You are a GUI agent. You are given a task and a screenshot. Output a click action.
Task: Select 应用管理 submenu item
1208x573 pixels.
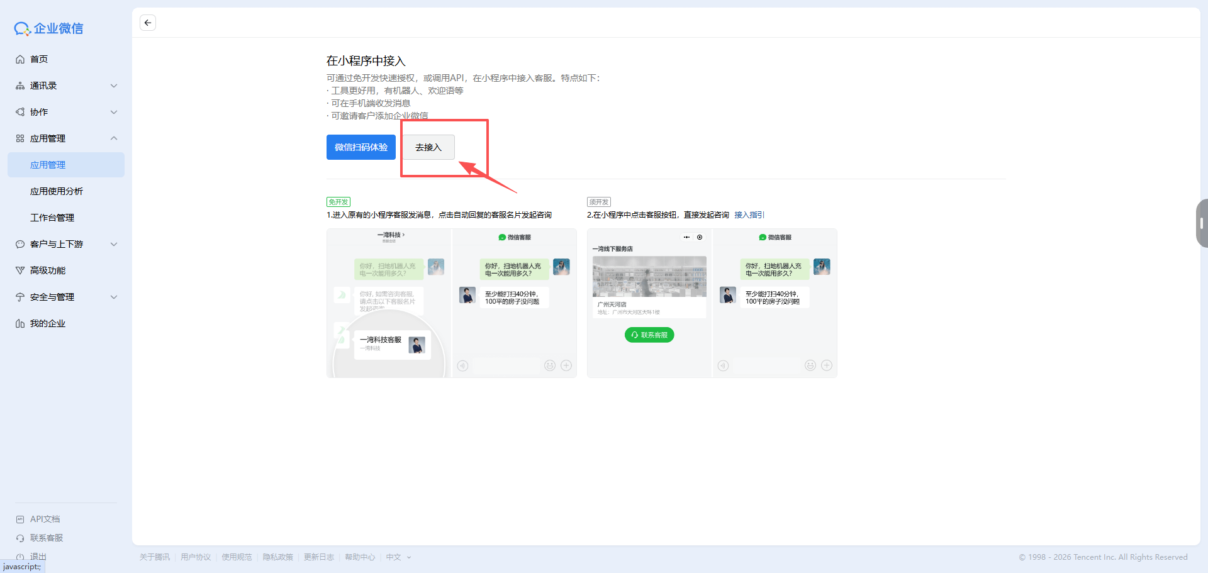(x=66, y=165)
